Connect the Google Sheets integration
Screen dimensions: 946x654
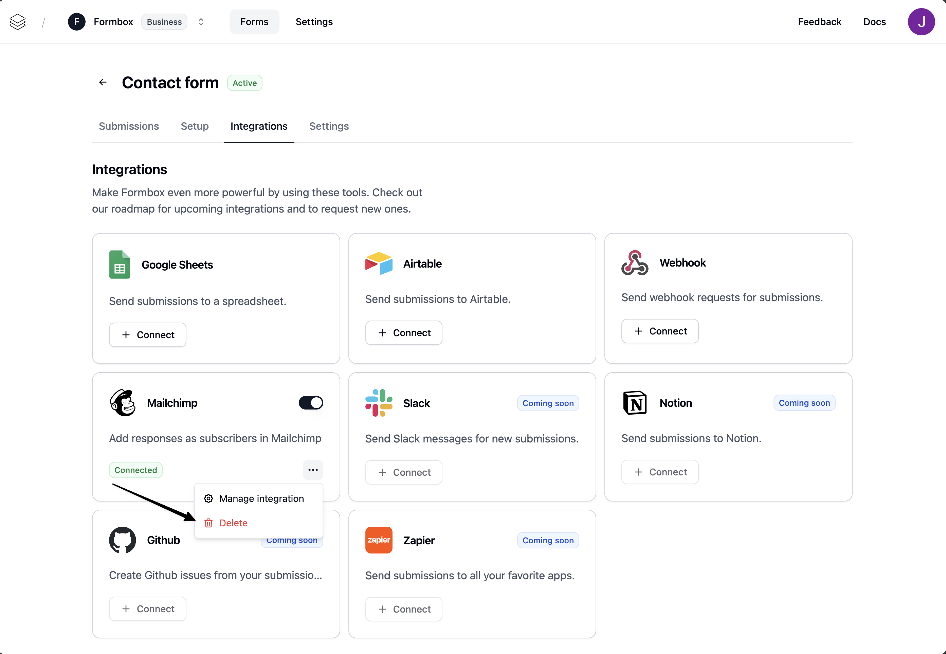click(147, 335)
